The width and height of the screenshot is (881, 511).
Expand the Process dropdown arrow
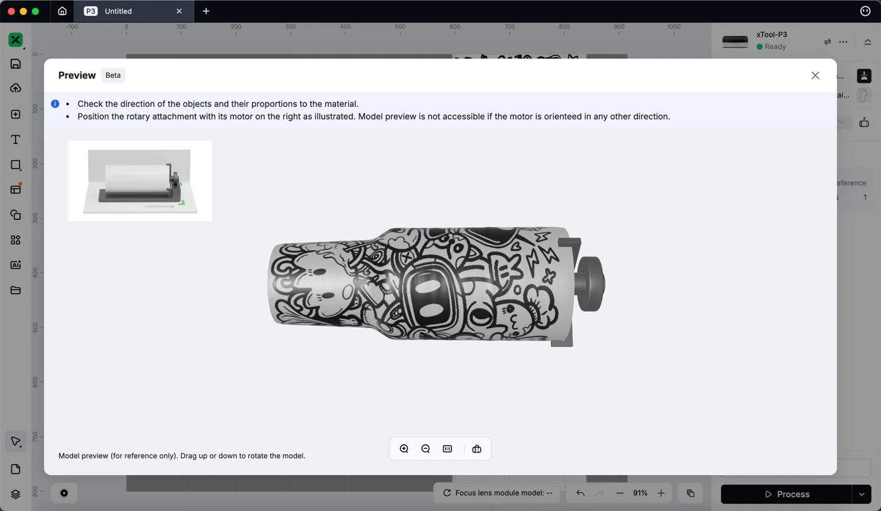tap(861, 494)
